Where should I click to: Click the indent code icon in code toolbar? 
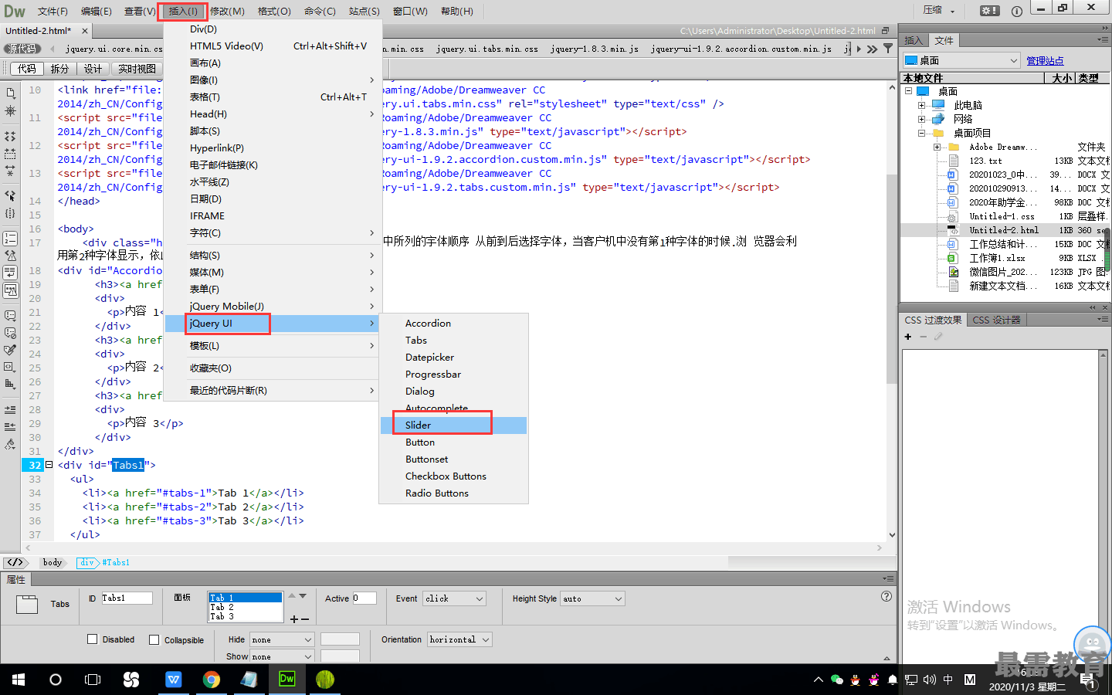point(10,409)
